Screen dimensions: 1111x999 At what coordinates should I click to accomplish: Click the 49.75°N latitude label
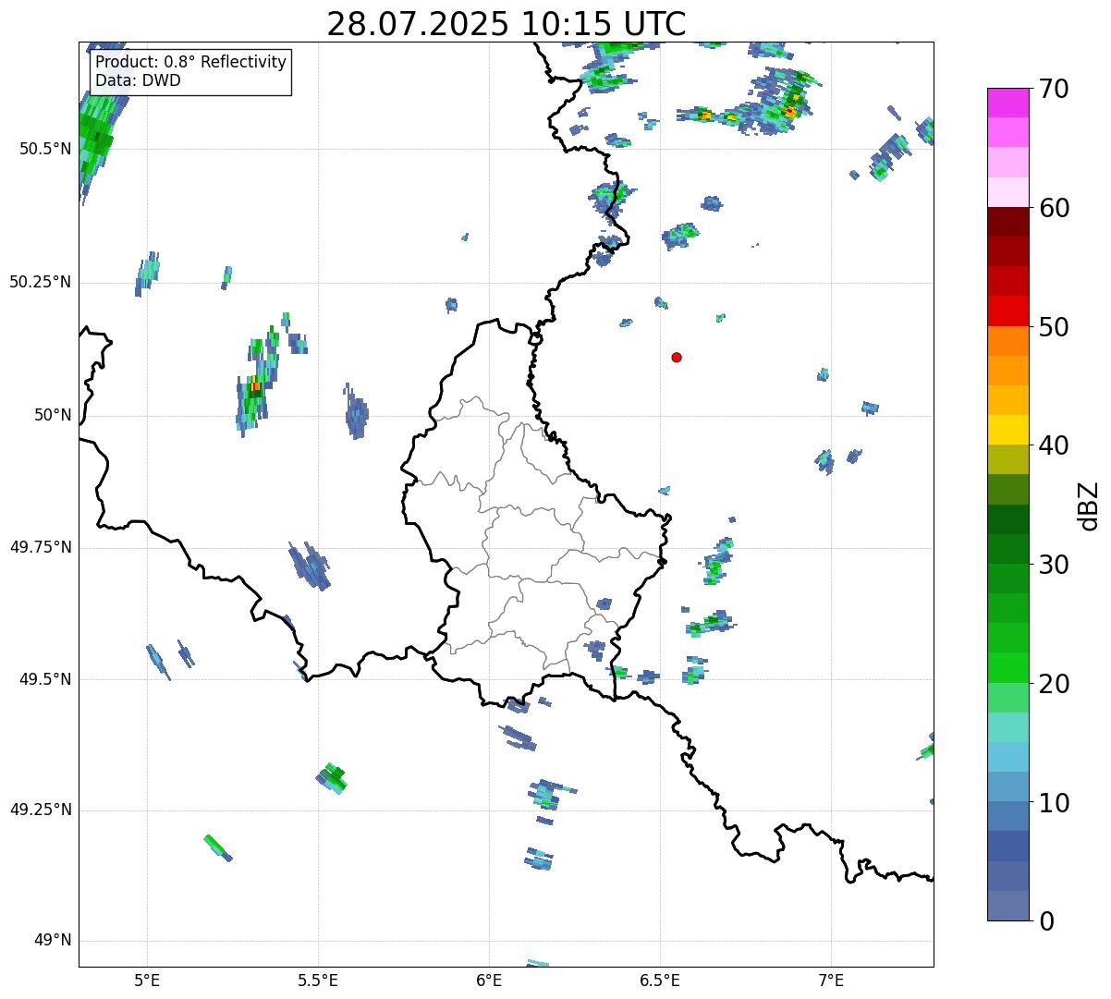point(40,547)
